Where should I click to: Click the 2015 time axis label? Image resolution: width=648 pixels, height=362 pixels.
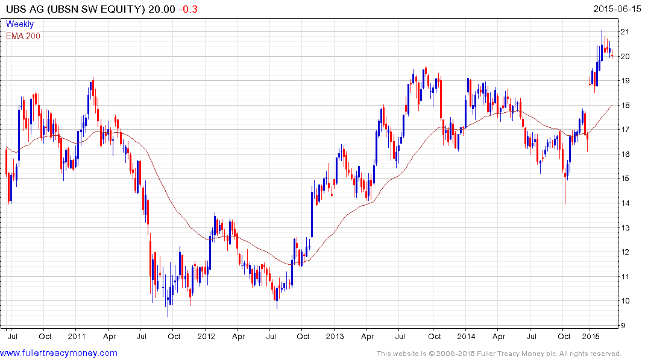pyautogui.click(x=591, y=336)
